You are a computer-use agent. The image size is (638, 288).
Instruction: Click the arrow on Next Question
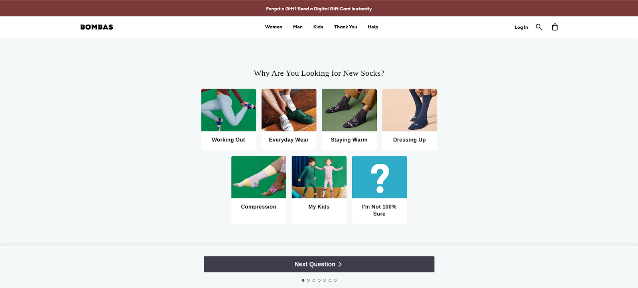340,264
